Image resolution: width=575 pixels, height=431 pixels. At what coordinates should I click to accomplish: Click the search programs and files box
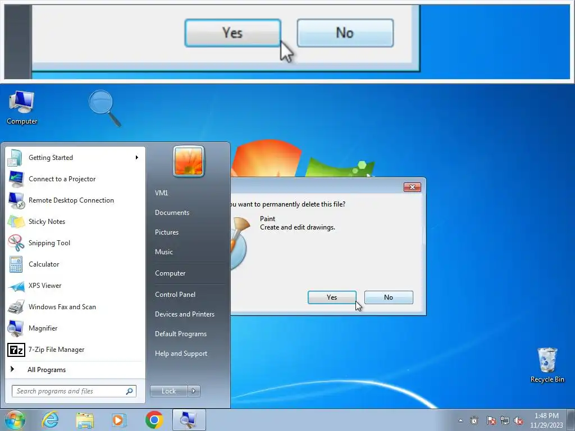click(x=74, y=391)
